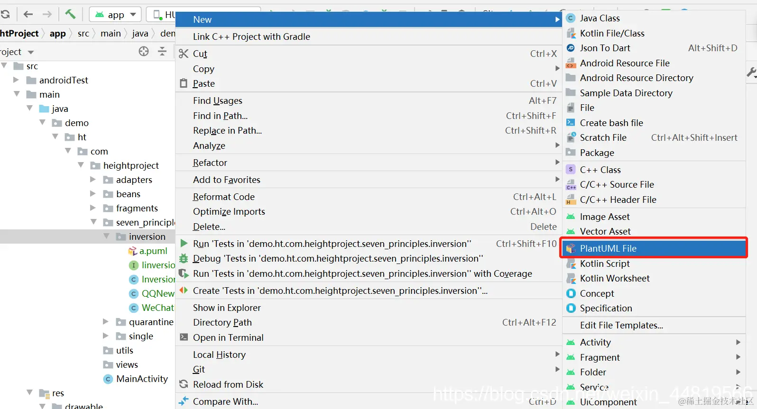Screen dimensions: 757x409
Task: Collapse the java folder
Action: [x=29, y=108]
